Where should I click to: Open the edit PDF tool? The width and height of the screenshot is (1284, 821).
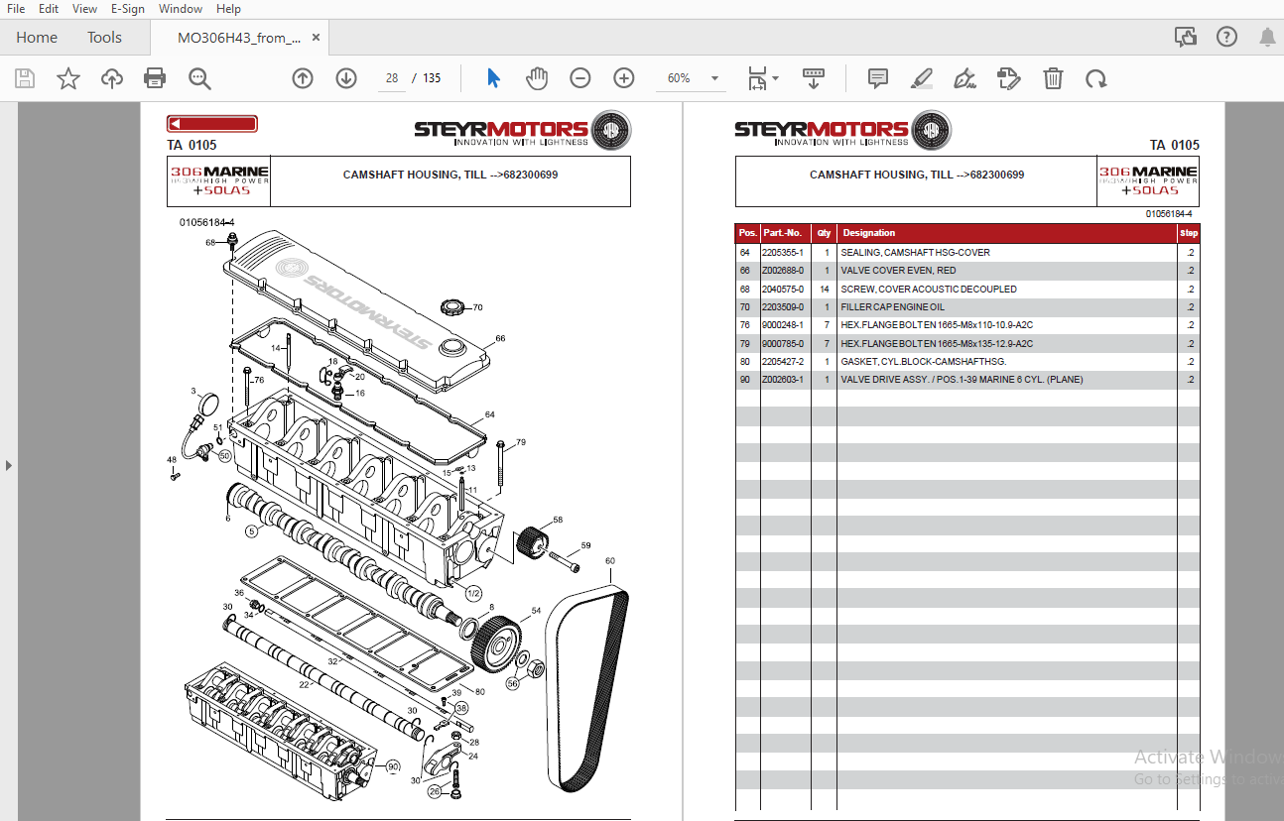(x=1009, y=78)
